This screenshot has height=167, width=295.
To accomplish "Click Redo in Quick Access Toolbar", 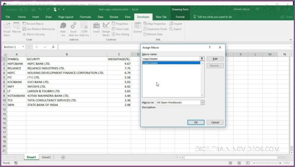I will click(x=48, y=9).
